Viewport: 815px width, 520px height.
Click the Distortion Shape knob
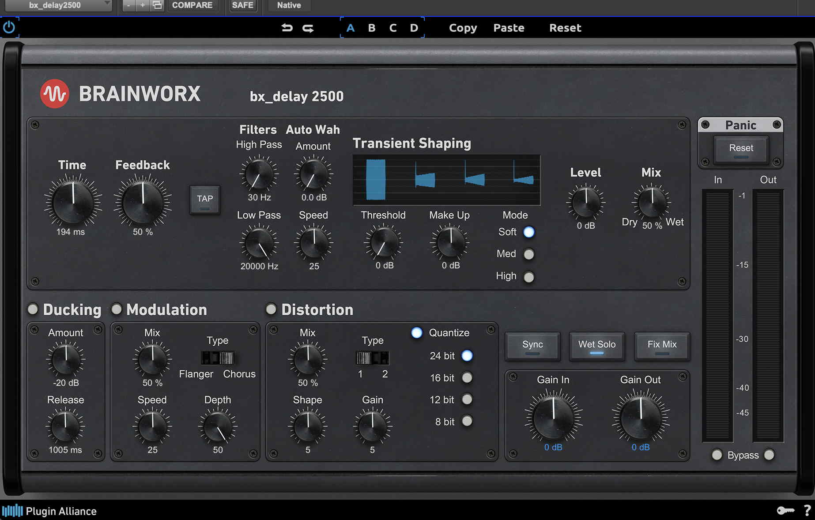click(308, 427)
